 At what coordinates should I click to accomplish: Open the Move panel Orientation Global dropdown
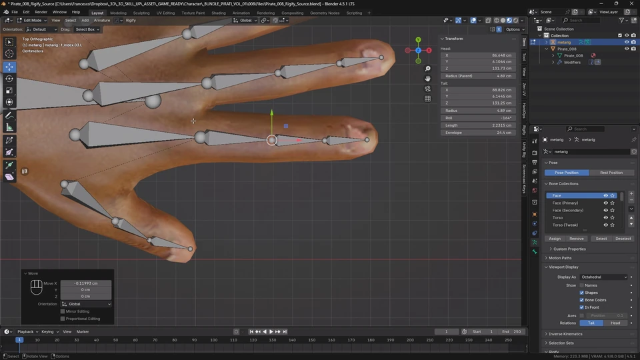[x=86, y=304]
